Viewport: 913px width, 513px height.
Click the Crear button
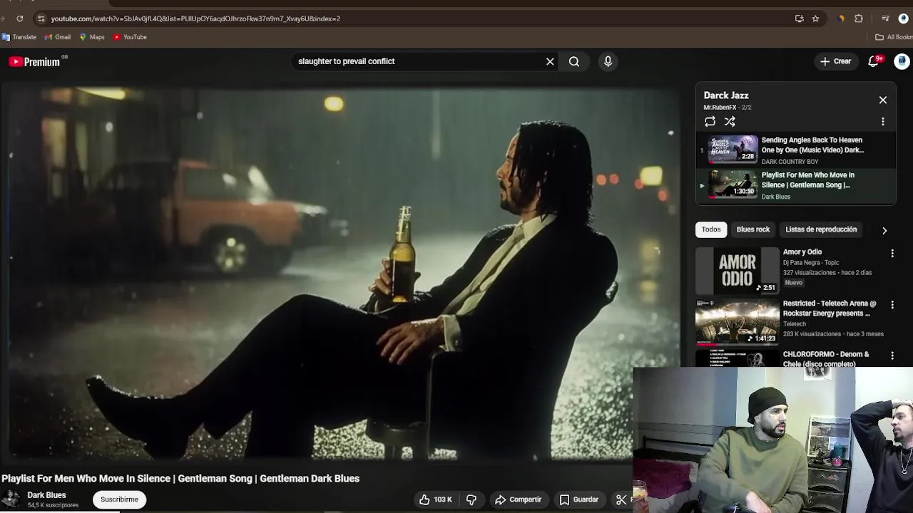835,61
